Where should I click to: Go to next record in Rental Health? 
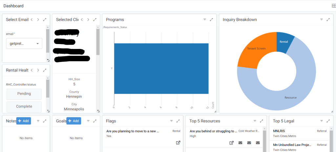click(x=38, y=70)
